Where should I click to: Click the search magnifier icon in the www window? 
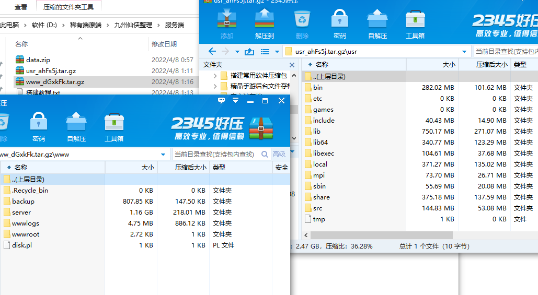(x=265, y=154)
